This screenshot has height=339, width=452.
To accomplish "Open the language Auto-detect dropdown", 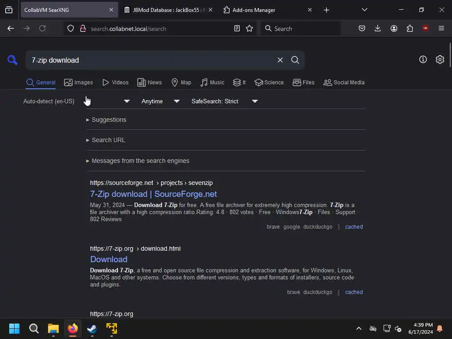I will click(x=76, y=101).
